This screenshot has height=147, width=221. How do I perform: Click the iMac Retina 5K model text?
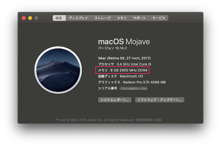tap(124, 58)
